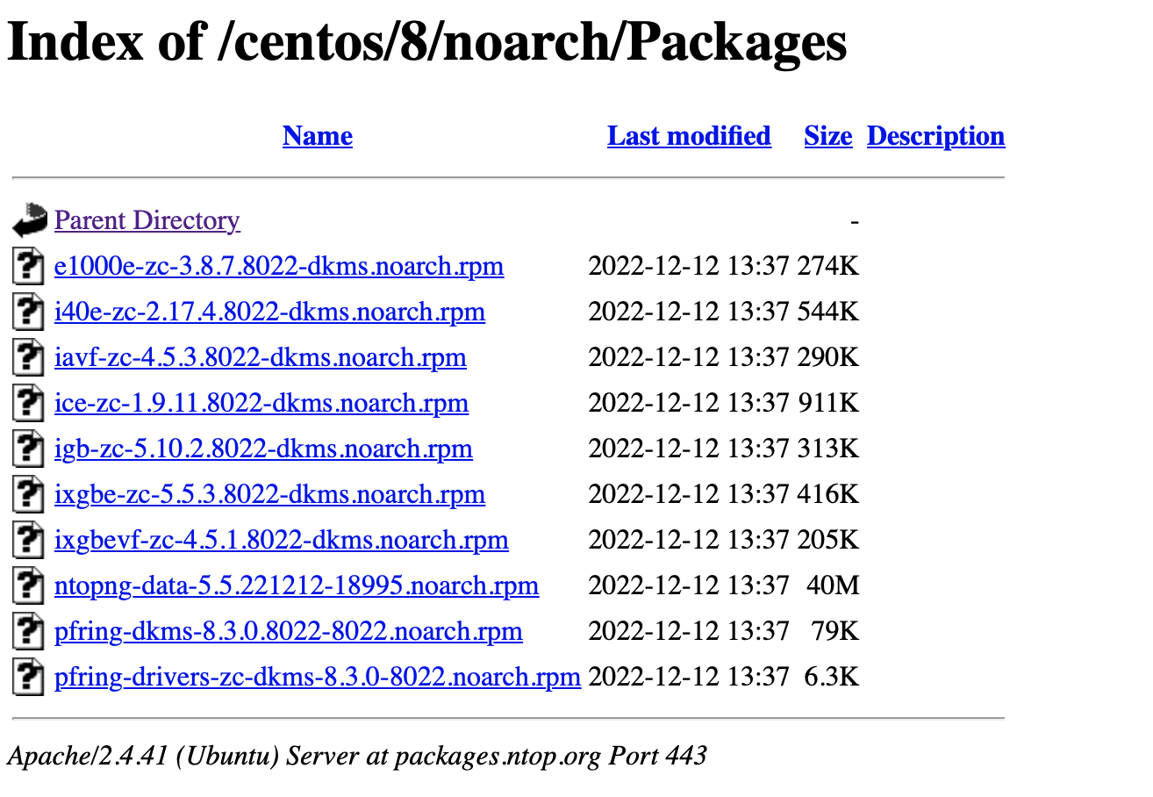
Task: Click the file icon beside ice-zc rpm
Action: click(x=27, y=403)
